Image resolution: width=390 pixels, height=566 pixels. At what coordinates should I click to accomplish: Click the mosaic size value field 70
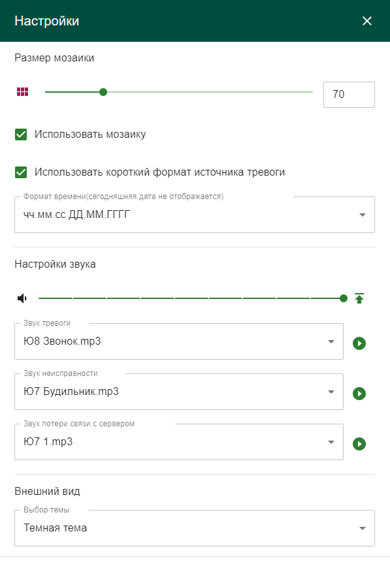tap(349, 95)
